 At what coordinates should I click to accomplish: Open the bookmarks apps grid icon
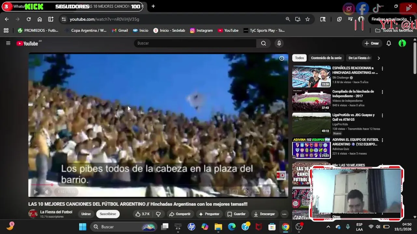[x=6, y=30]
